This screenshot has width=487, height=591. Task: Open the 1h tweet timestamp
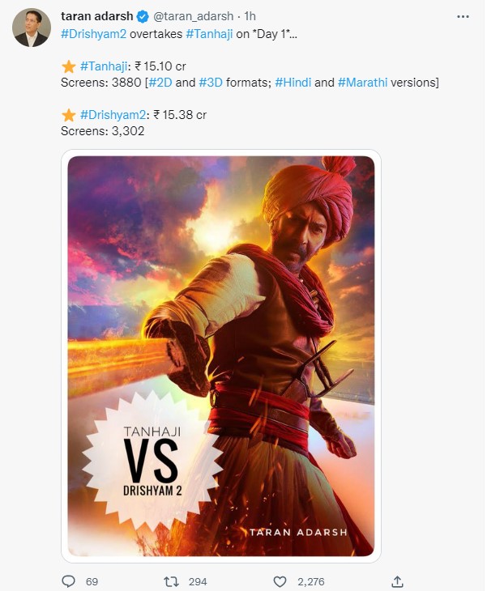tap(250, 16)
